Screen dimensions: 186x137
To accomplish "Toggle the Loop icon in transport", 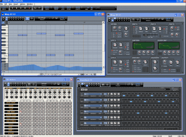I will click(x=63, y=8).
